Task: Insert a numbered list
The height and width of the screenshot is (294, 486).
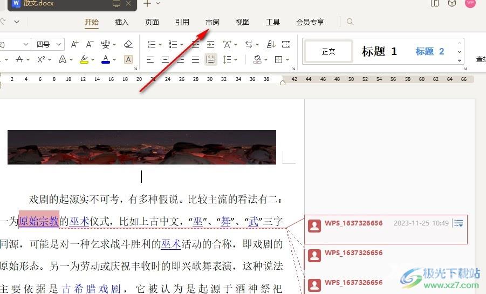Action: (173, 44)
